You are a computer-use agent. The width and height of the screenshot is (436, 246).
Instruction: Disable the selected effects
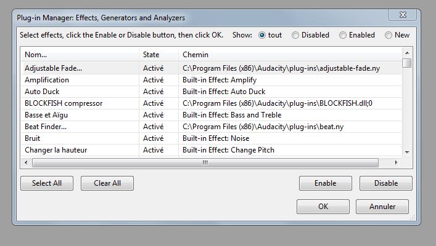[x=386, y=183]
